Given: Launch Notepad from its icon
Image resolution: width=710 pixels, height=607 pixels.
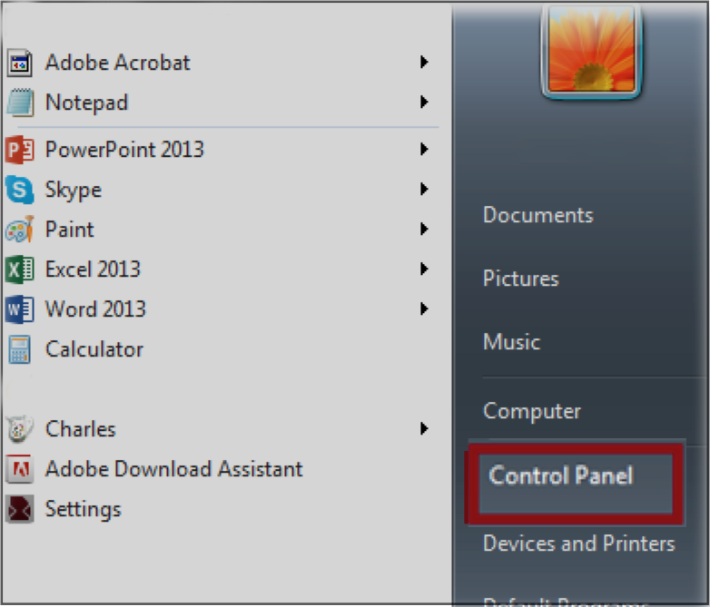Looking at the screenshot, I should coord(19,103).
